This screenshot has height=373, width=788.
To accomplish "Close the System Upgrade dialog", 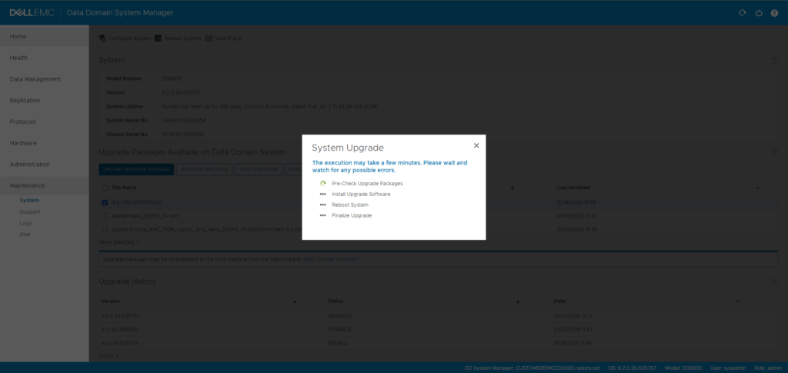I will tap(476, 145).
